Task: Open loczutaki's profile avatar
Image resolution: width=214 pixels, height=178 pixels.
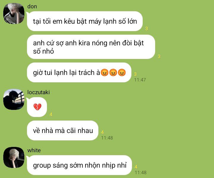Action: point(14,100)
